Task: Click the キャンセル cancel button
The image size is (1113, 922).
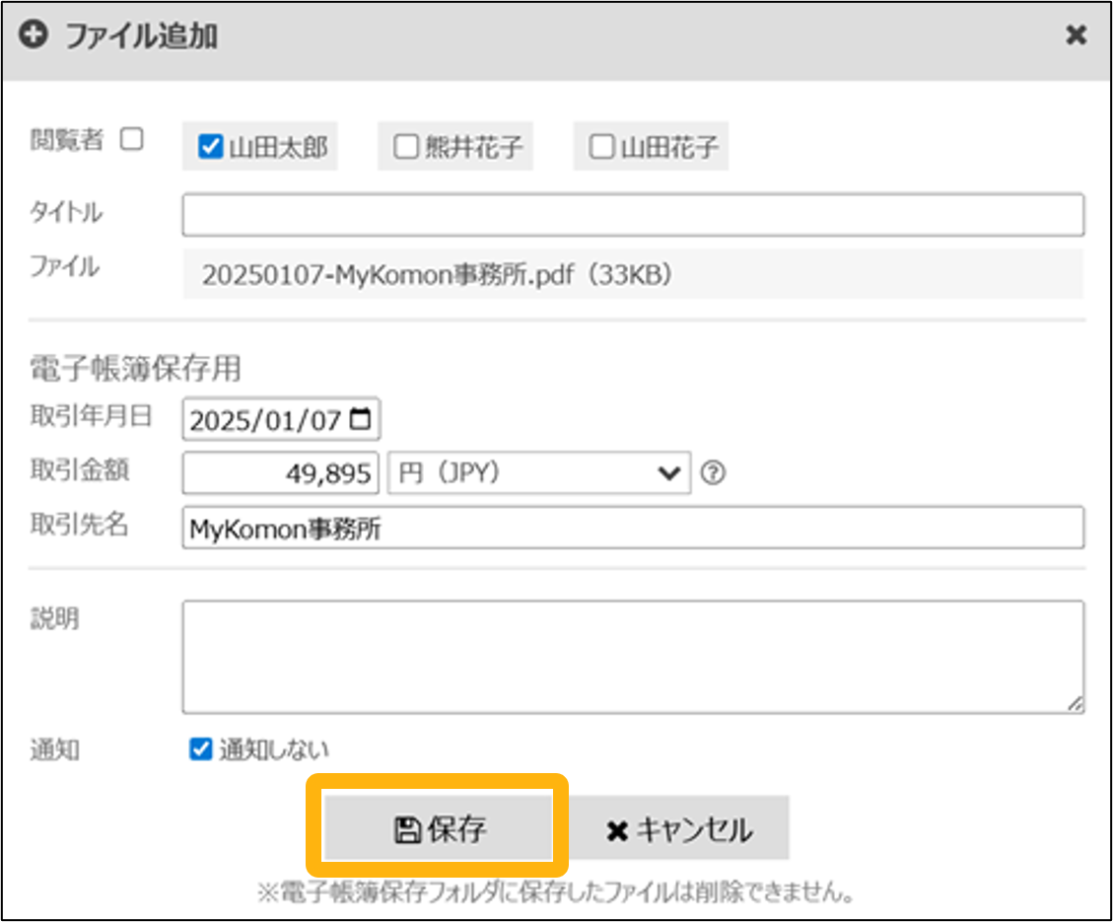Action: pos(680,829)
